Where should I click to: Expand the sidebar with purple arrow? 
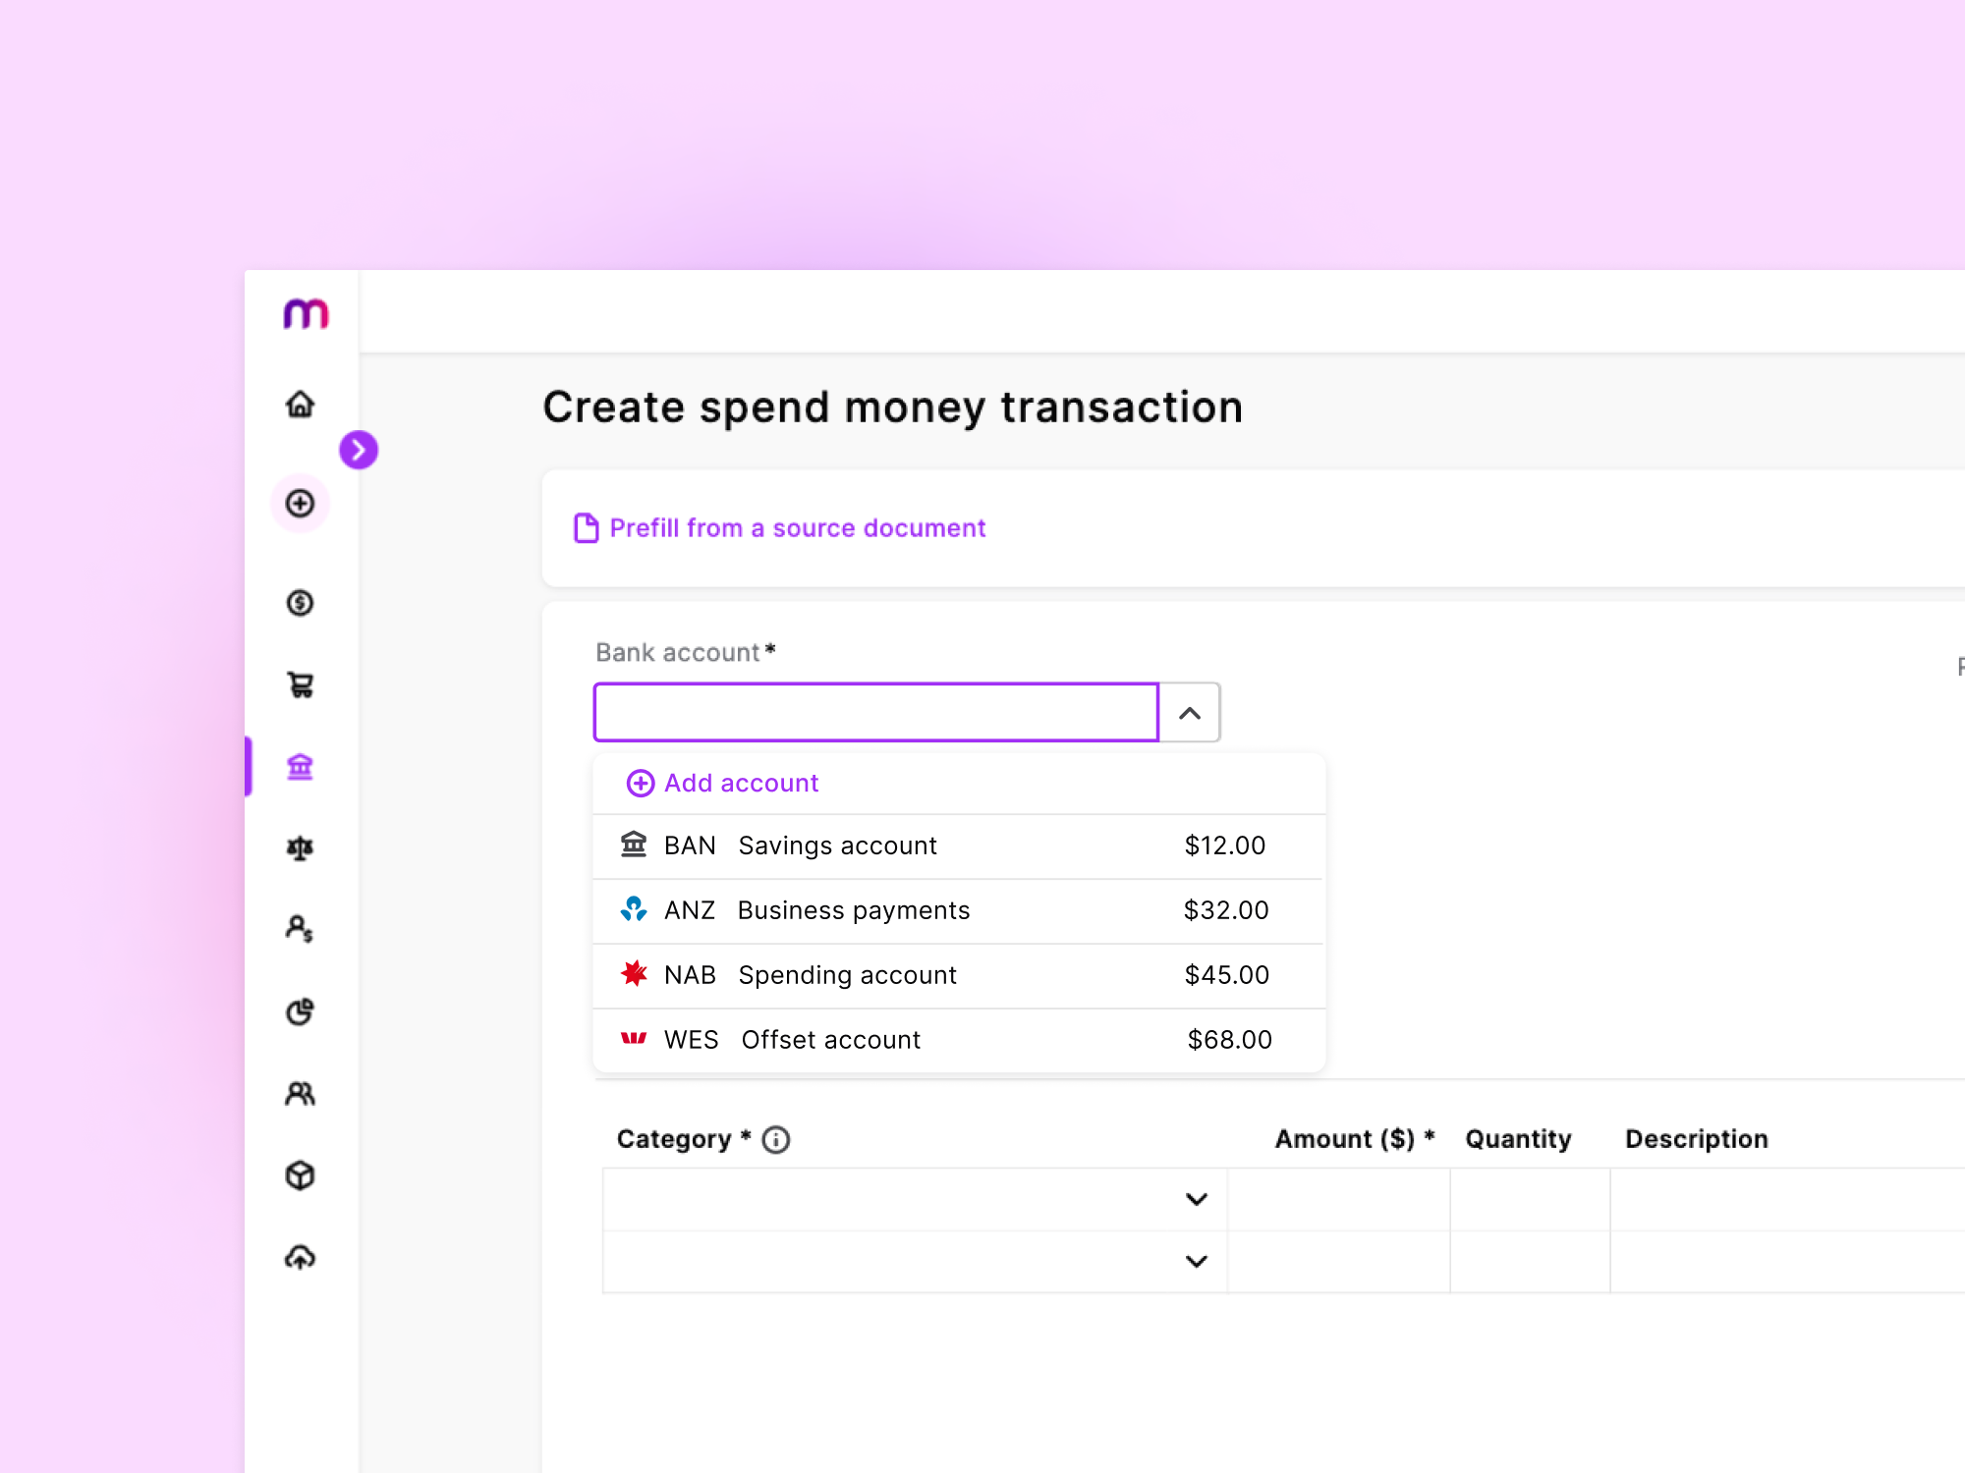click(x=359, y=450)
